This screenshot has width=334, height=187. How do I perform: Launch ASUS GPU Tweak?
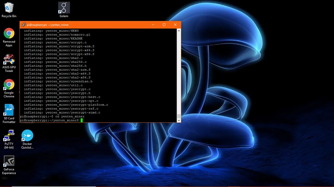(x=9, y=63)
